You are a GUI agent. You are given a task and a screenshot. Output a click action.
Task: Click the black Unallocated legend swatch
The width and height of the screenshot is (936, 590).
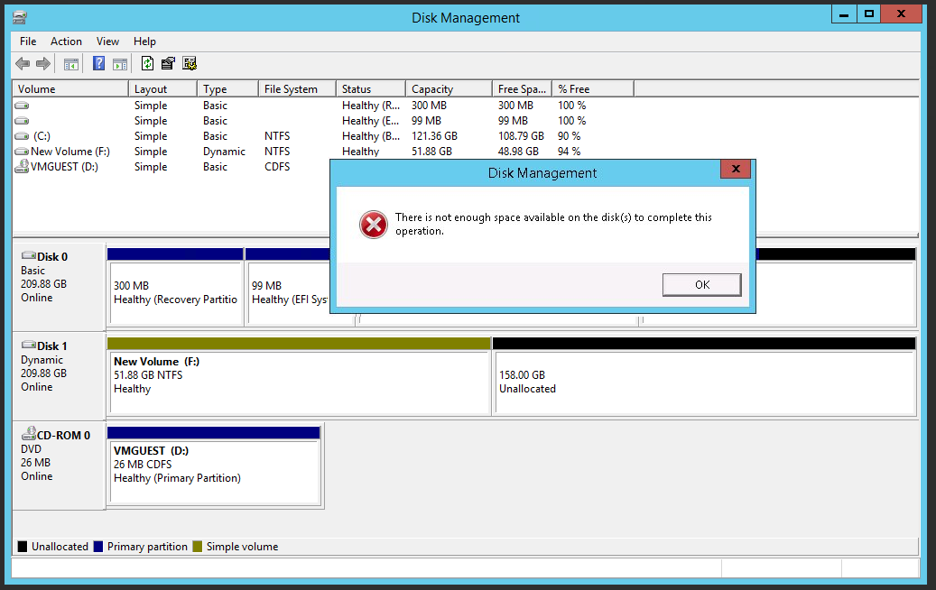click(23, 547)
